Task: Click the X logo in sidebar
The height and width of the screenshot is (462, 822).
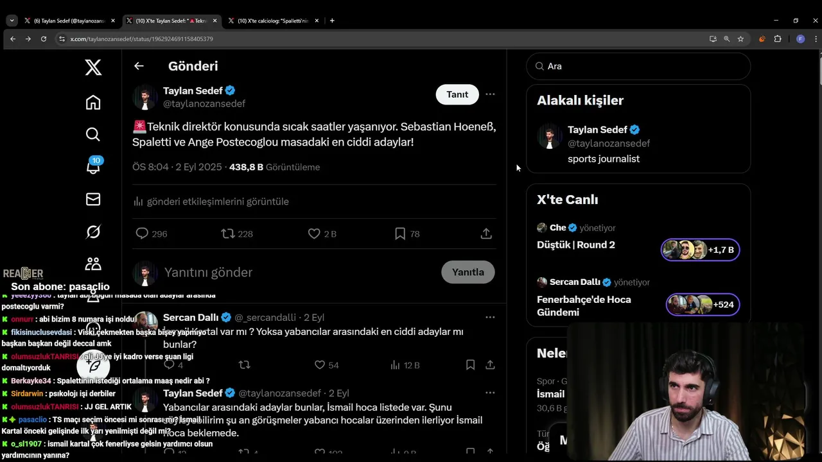Action: [93, 67]
